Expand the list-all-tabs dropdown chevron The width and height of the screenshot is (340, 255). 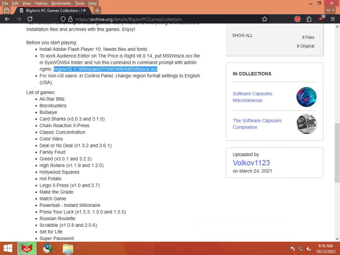pyautogui.click(x=330, y=10)
